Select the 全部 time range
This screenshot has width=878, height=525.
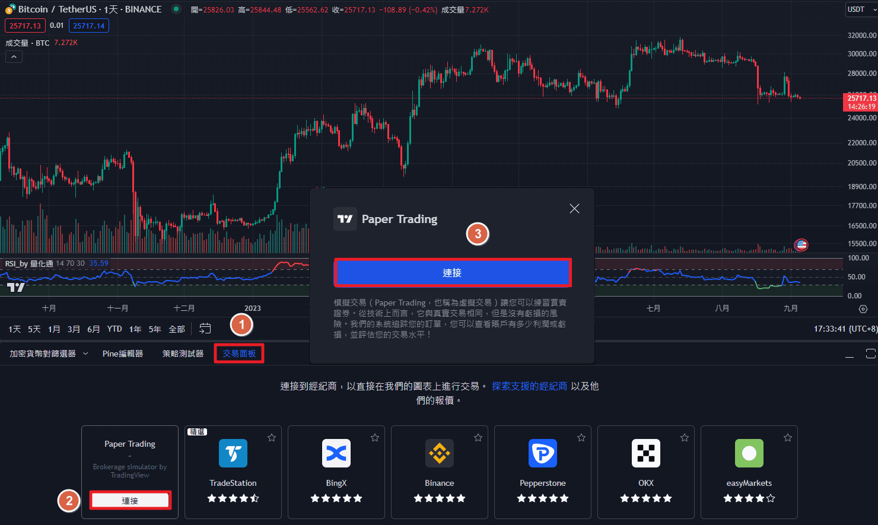pyautogui.click(x=177, y=329)
